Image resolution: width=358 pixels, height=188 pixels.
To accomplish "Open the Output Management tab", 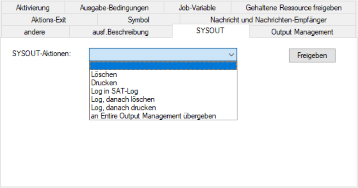I will [x=302, y=32].
